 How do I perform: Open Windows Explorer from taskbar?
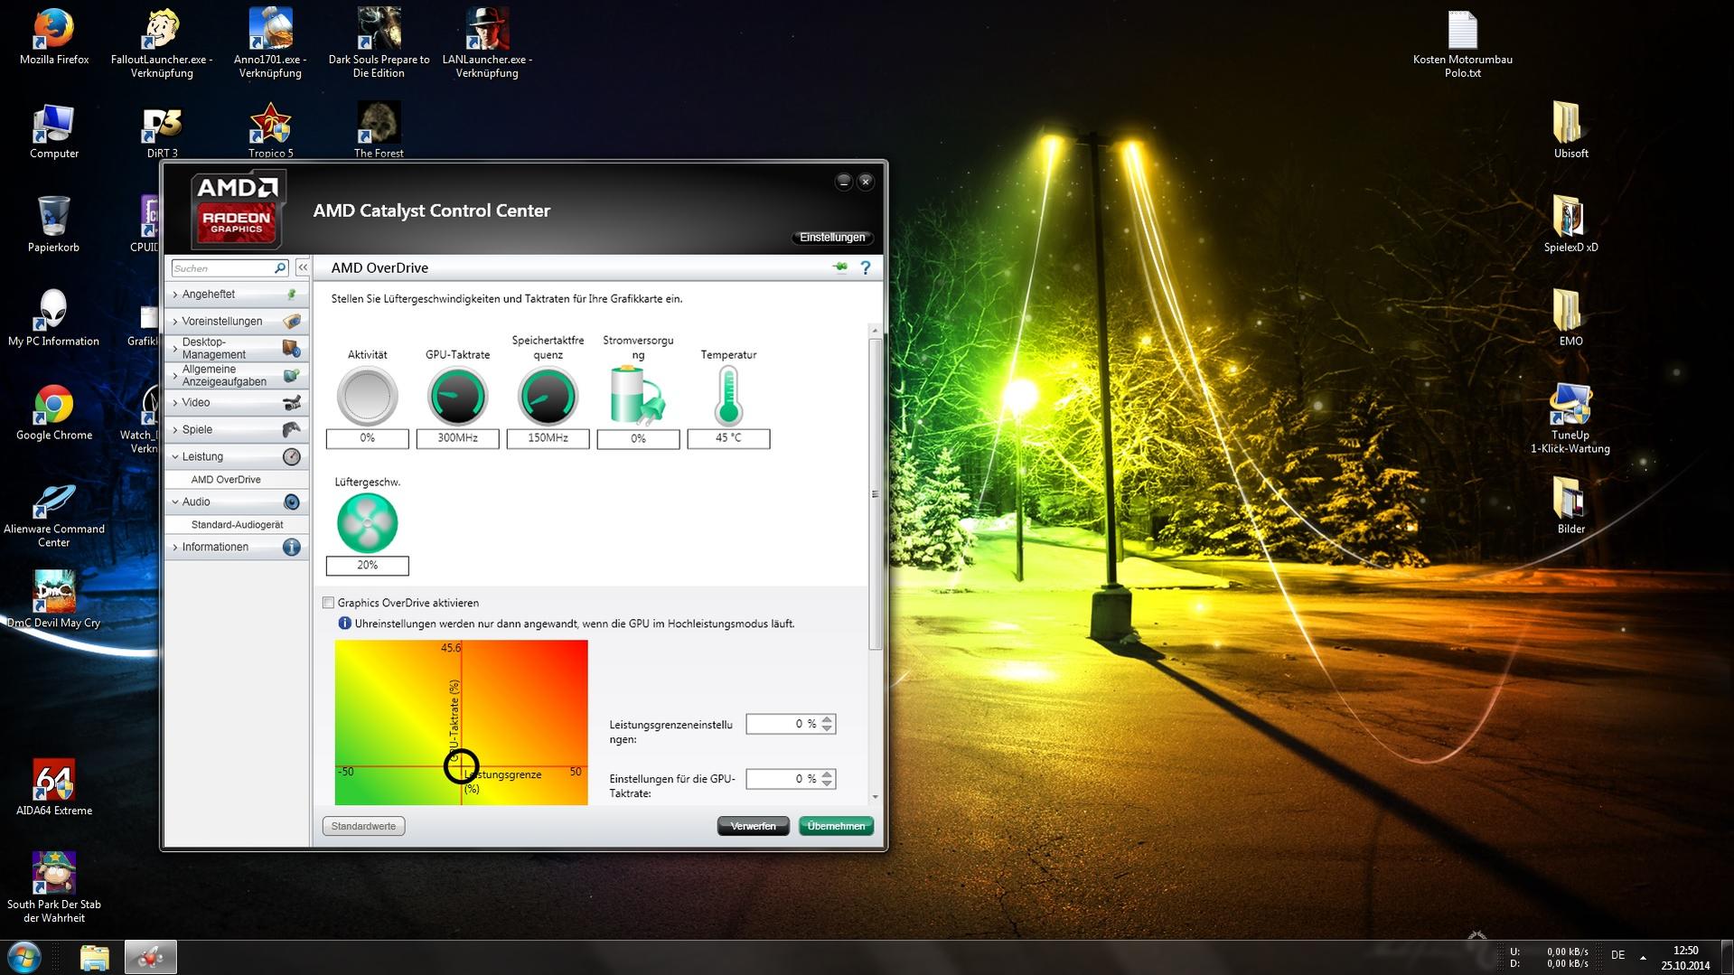coord(94,957)
